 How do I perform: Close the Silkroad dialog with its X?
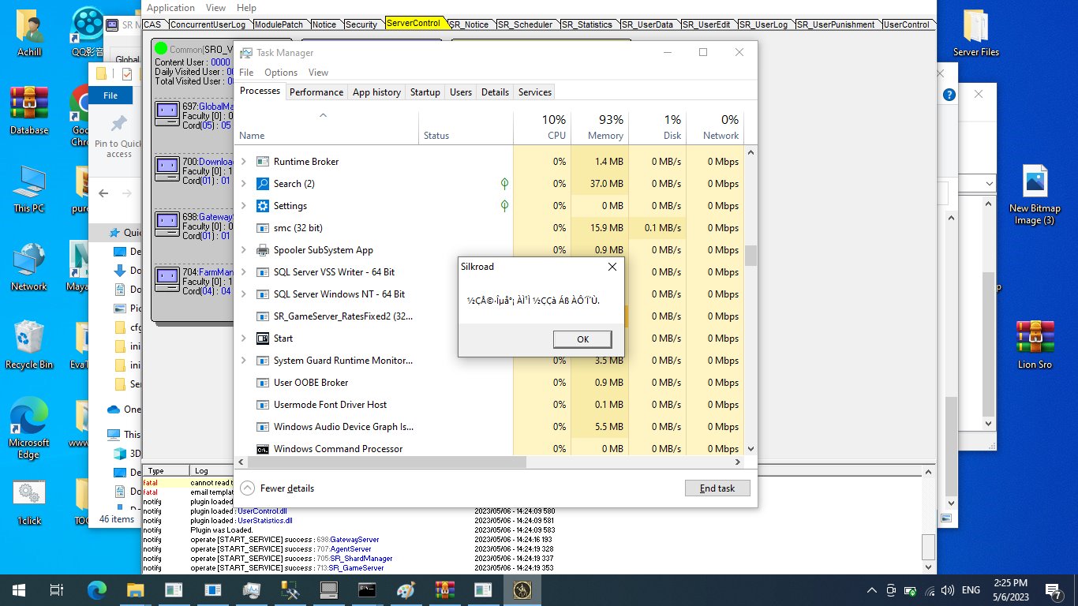(x=612, y=267)
